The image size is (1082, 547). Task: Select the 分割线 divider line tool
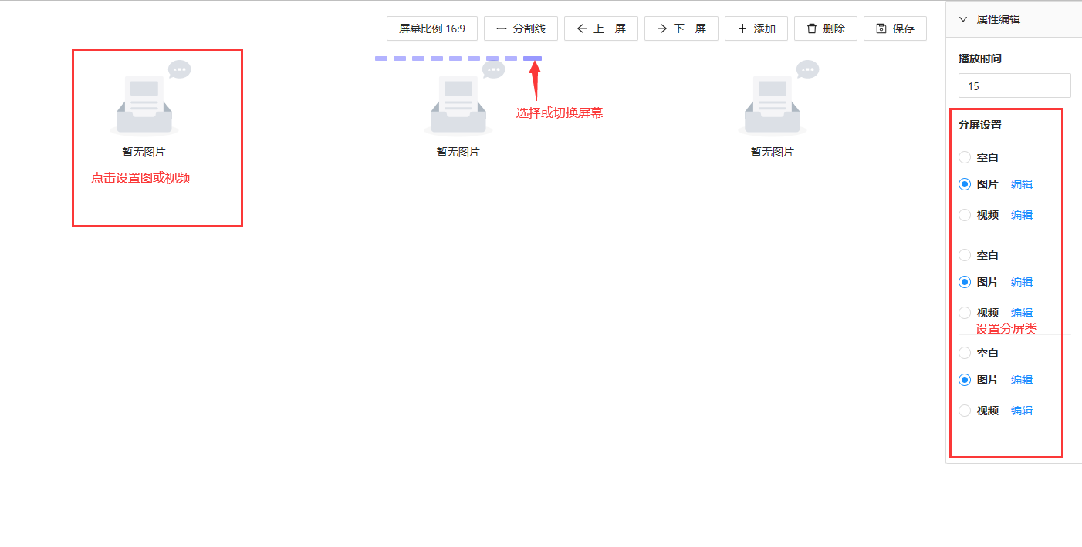coord(521,29)
